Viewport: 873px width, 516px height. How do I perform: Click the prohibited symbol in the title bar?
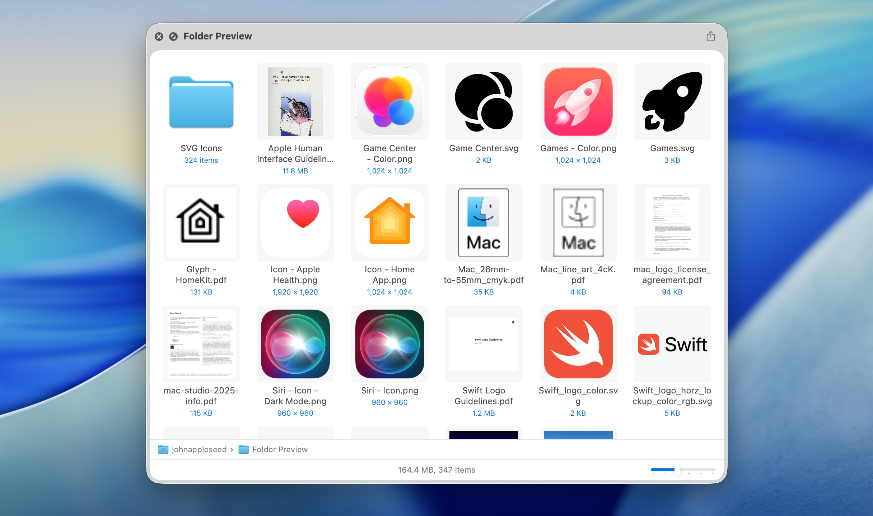click(x=173, y=36)
